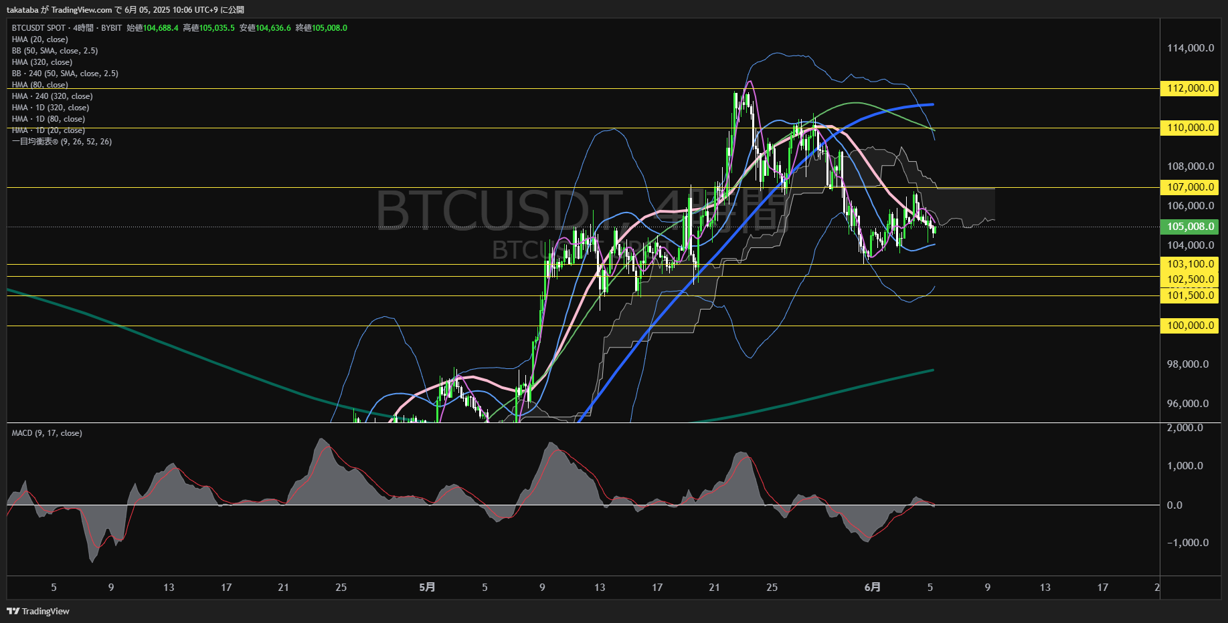
Task: Click the HMA · 1D (20, close) label
Action: point(48,130)
